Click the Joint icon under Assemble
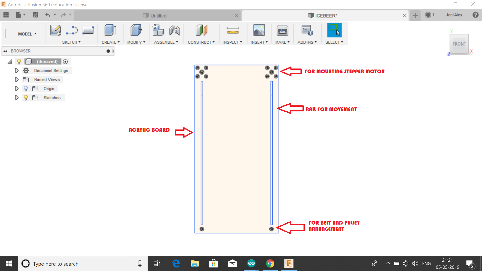Viewport: 482px width, 271px height. coord(175,30)
